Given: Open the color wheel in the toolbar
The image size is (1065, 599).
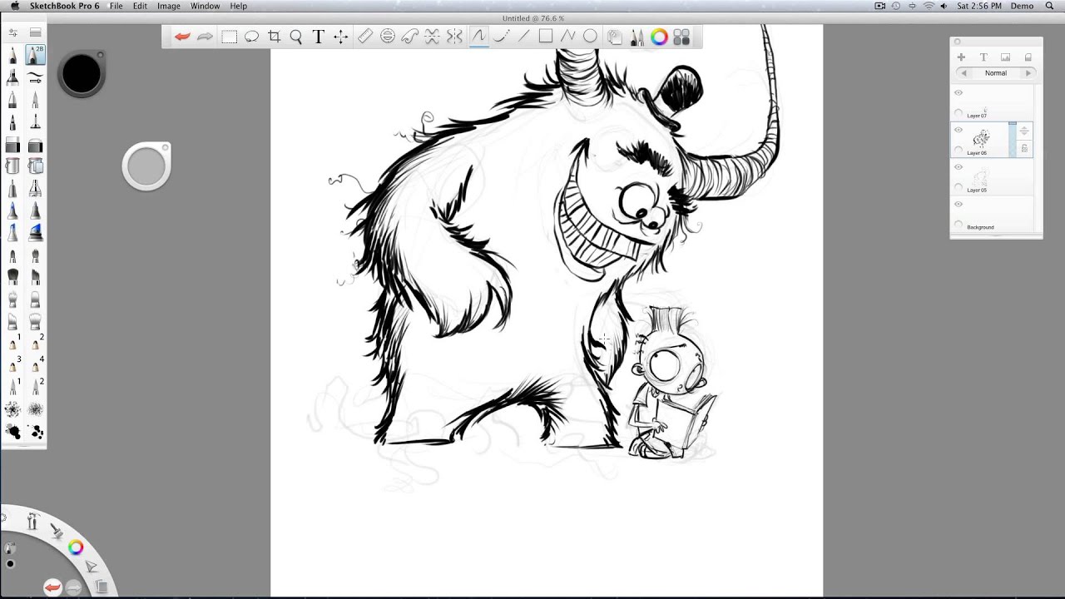Looking at the screenshot, I should [658, 37].
